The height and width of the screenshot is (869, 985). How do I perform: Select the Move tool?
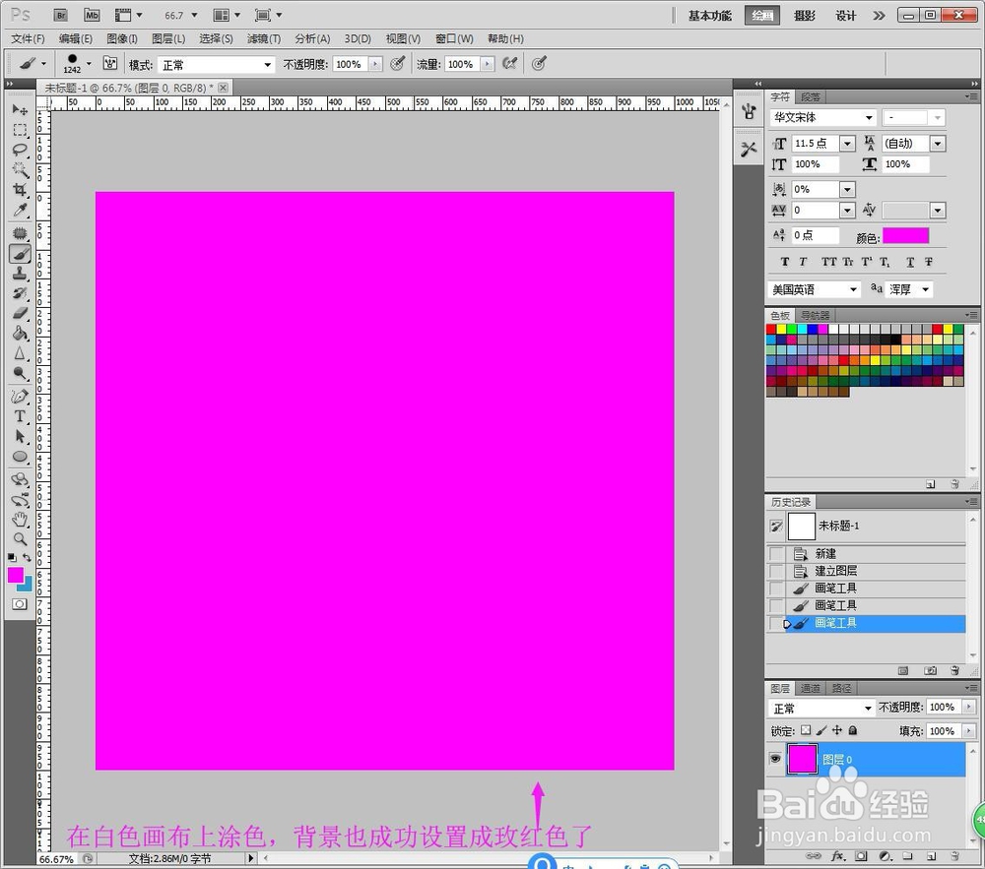click(20, 110)
